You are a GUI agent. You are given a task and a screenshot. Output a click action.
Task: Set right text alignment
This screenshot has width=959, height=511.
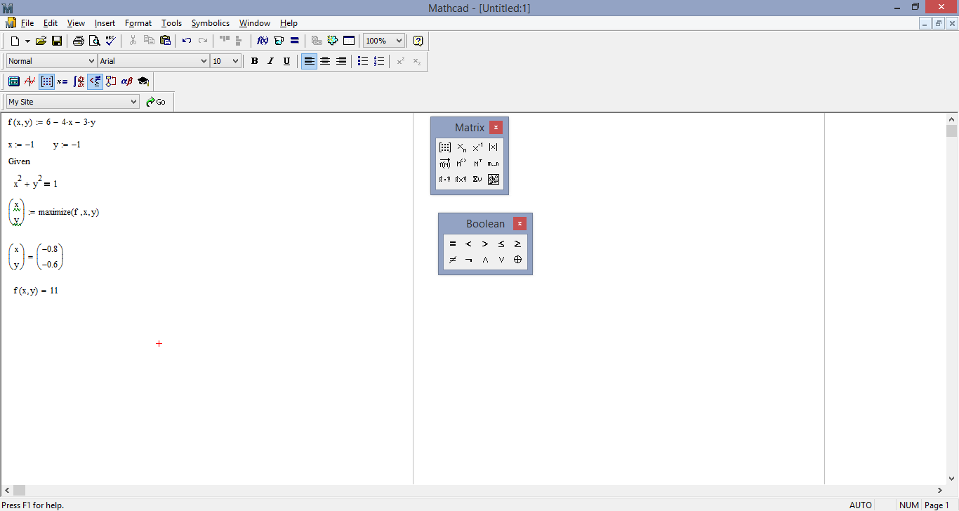click(341, 61)
